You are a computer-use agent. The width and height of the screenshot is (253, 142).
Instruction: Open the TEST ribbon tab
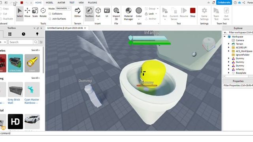72,3
